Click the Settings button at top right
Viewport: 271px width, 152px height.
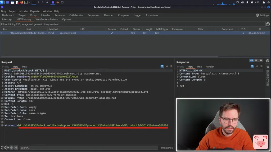pyautogui.click(x=262, y=15)
